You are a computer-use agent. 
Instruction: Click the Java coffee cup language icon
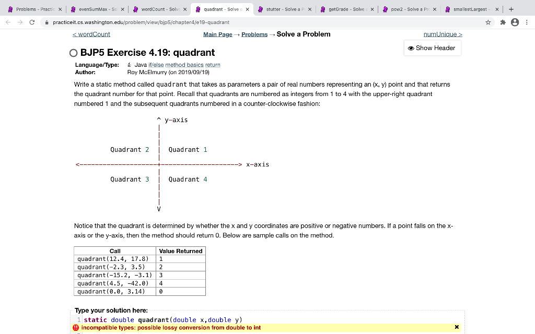coord(129,65)
